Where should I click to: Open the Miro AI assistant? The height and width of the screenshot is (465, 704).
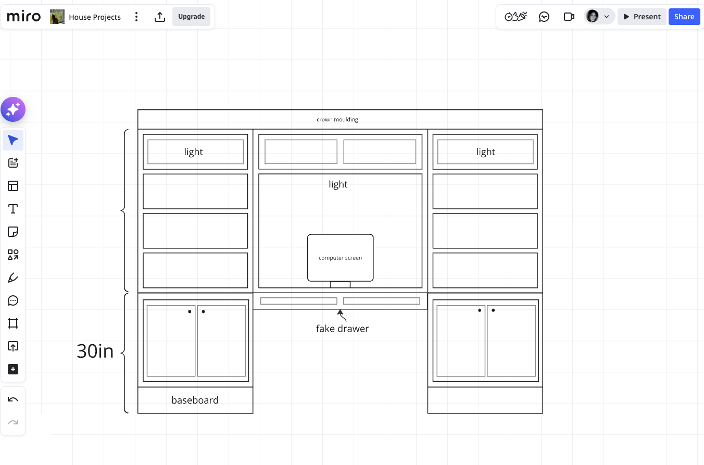tap(13, 109)
